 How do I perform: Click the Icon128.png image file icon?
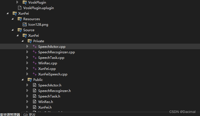pyautogui.click(x=25, y=25)
